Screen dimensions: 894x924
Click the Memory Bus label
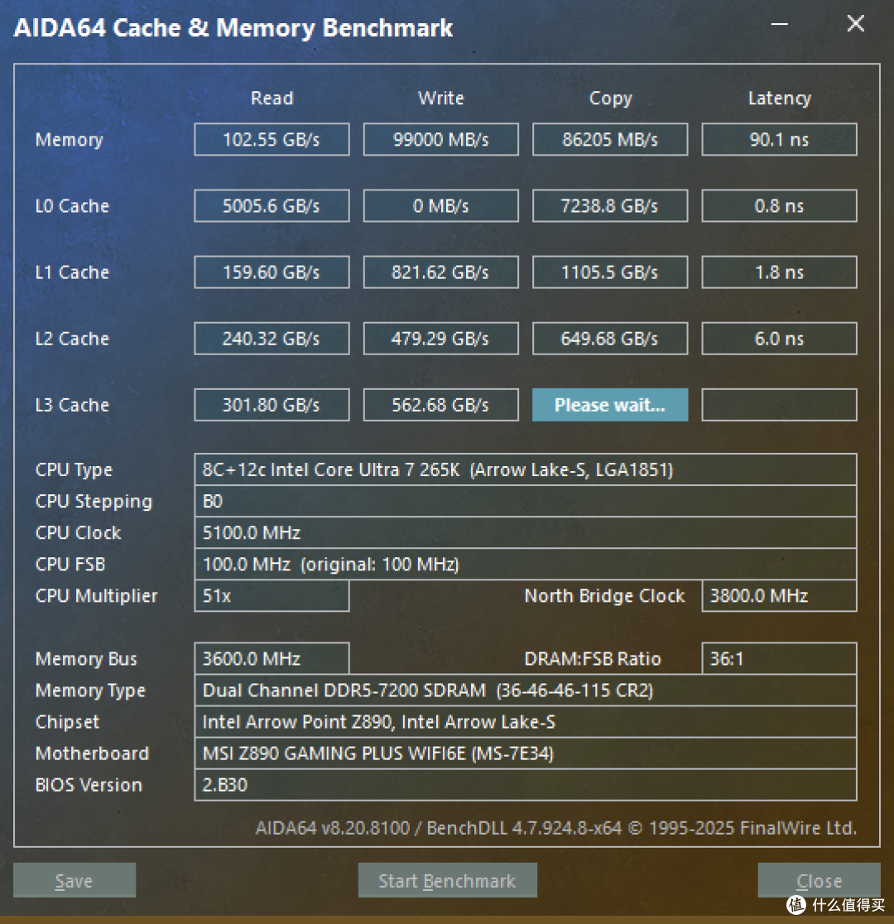pos(86,658)
